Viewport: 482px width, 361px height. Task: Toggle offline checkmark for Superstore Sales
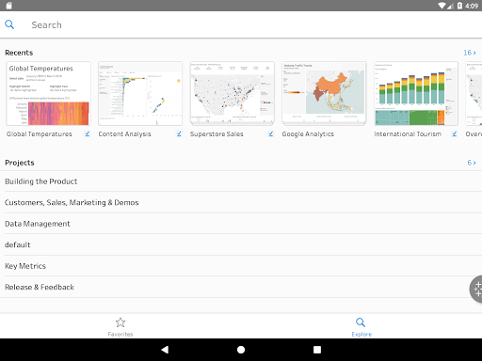[271, 133]
